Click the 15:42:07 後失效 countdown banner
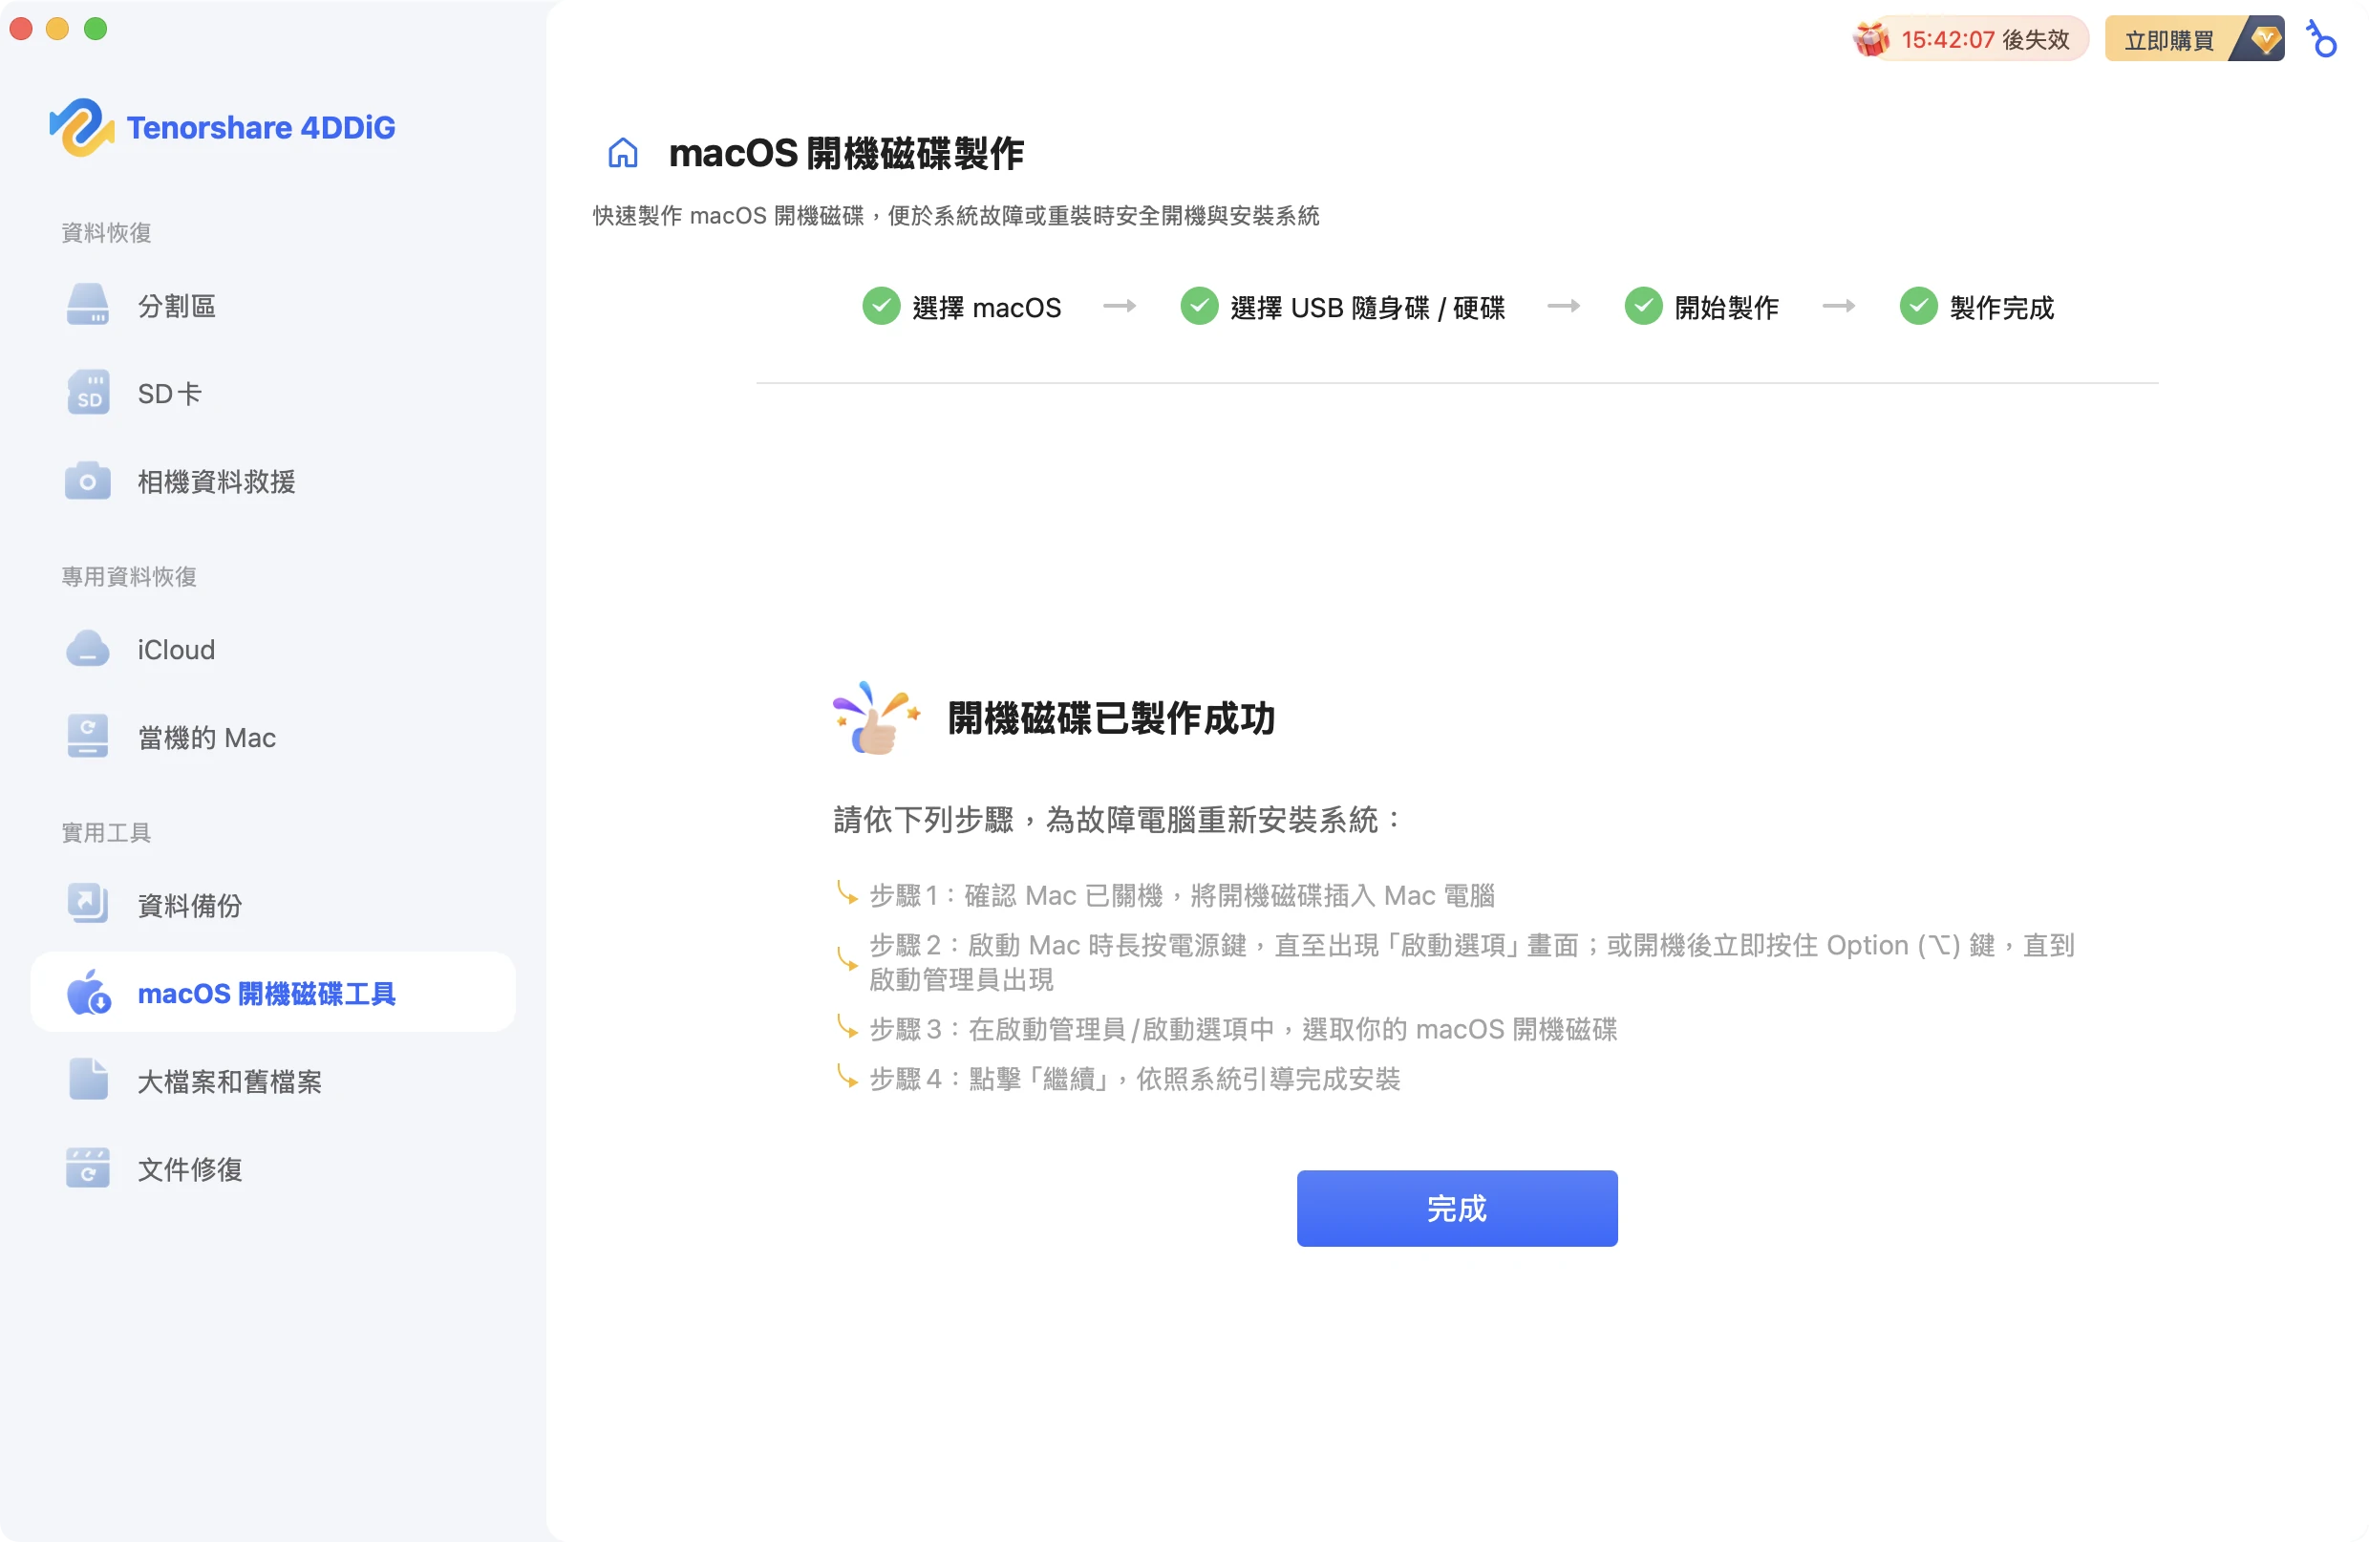 [1971, 39]
